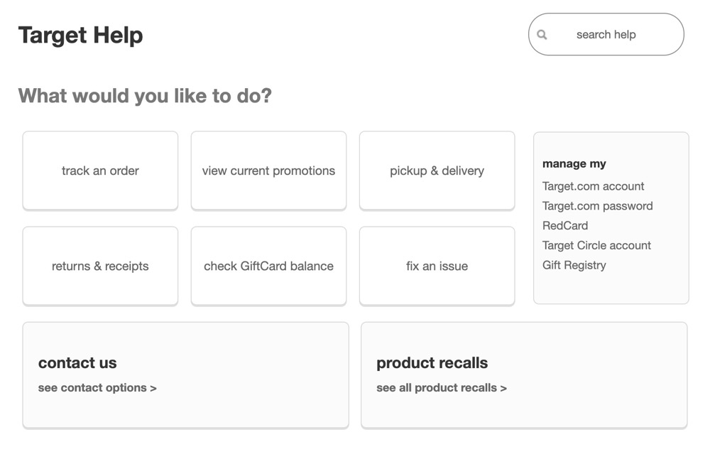Screen dimensions: 710x469
Task: Open pickup & delivery help
Action: pyautogui.click(x=437, y=171)
